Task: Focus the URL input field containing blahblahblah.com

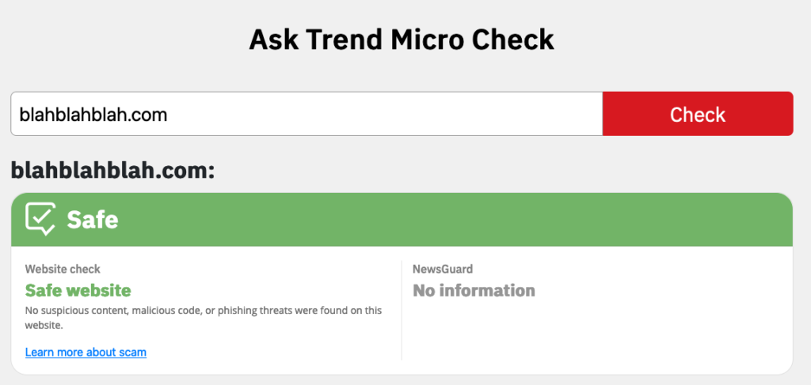Action: (307, 114)
